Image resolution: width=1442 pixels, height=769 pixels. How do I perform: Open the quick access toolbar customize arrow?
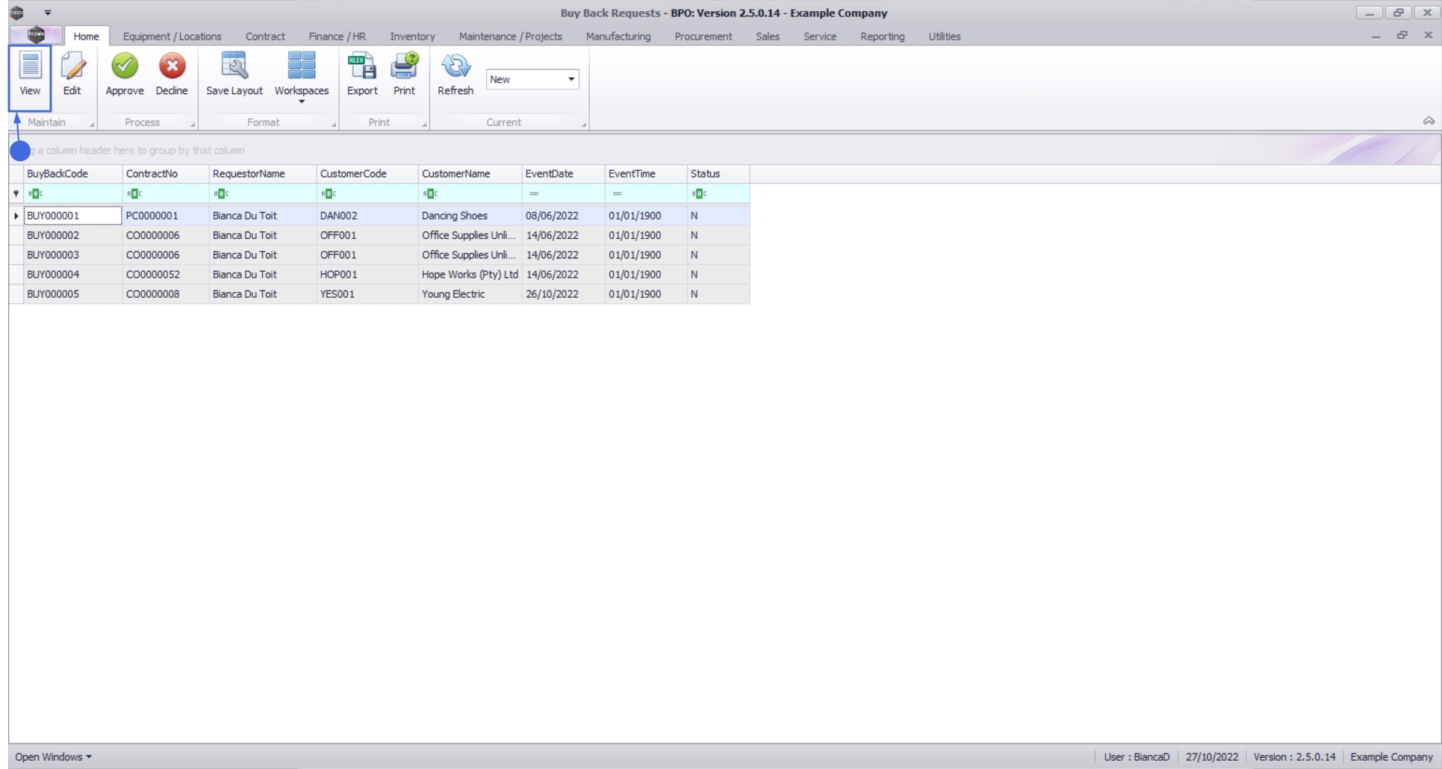(48, 13)
